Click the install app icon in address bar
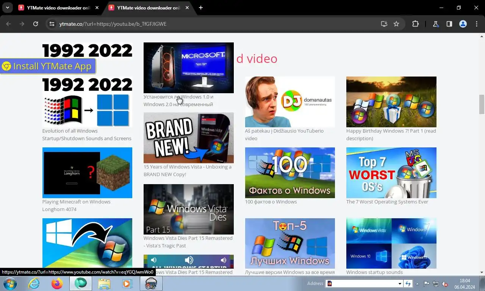This screenshot has height=291, width=485. click(384, 24)
